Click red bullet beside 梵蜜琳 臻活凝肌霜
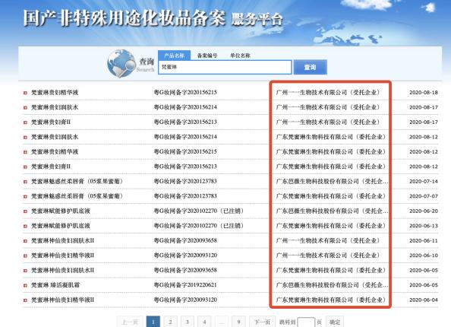451x327 pixels. pos(25,285)
